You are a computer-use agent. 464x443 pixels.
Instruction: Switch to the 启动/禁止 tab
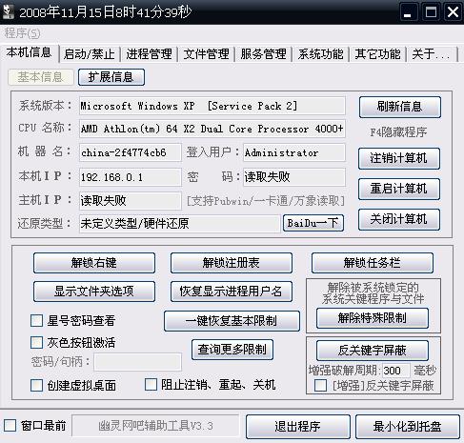click(90, 54)
